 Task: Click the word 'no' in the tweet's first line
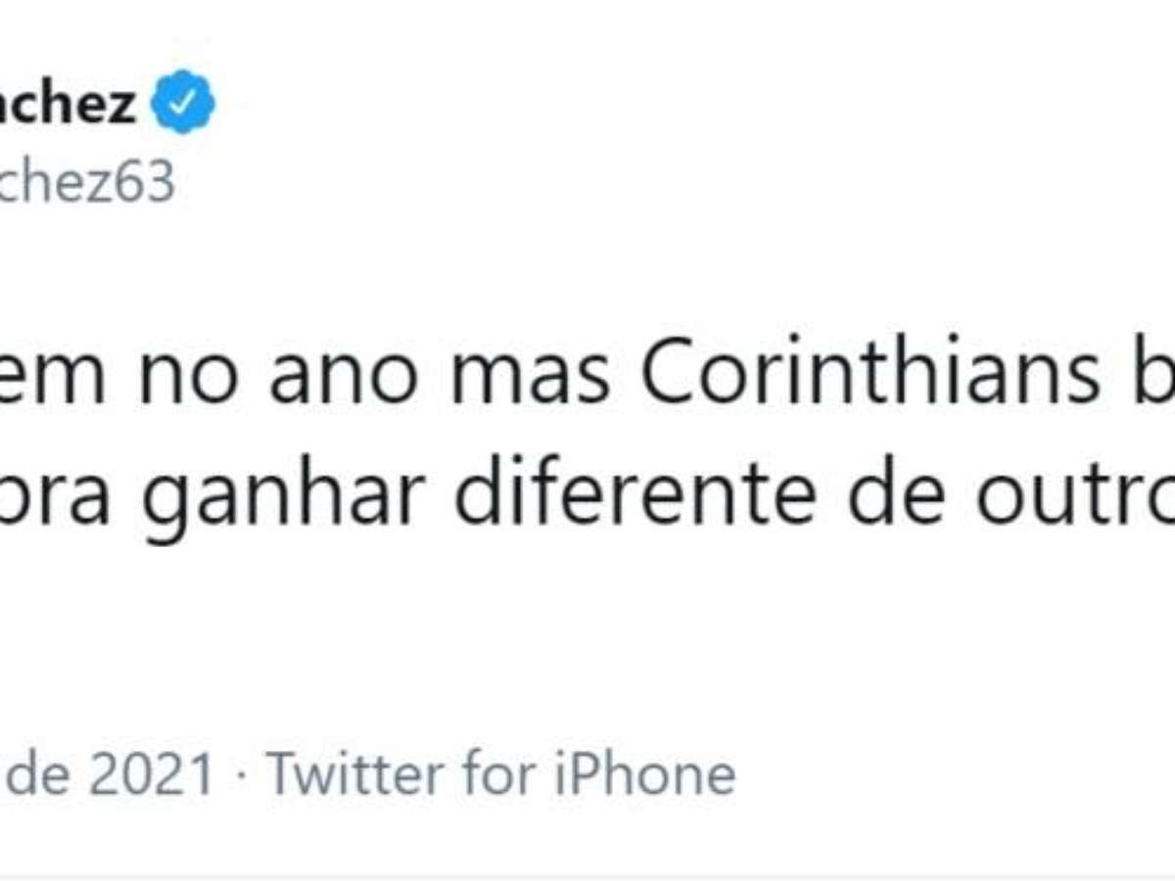coord(185,376)
